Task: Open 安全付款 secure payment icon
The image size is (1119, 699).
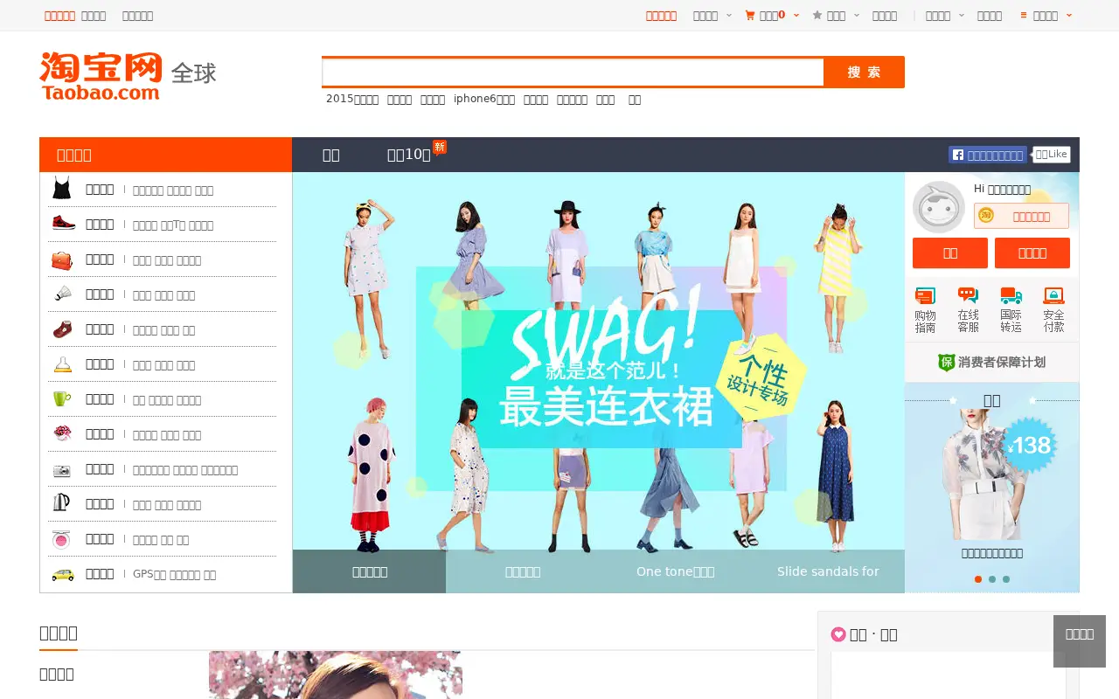Action: coord(1053,296)
